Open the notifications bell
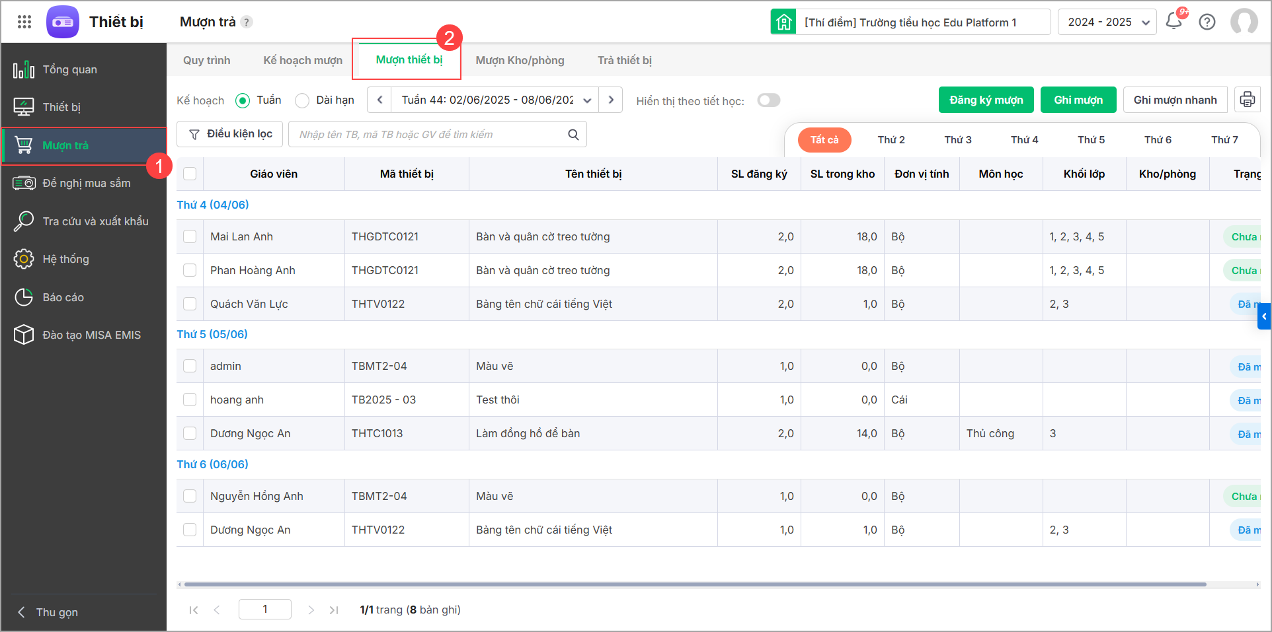 (x=1174, y=21)
